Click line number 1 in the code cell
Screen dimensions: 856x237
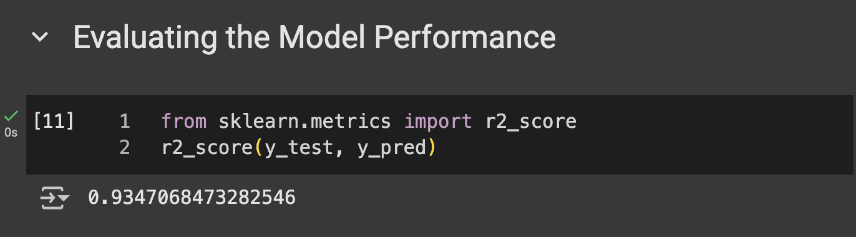point(125,121)
